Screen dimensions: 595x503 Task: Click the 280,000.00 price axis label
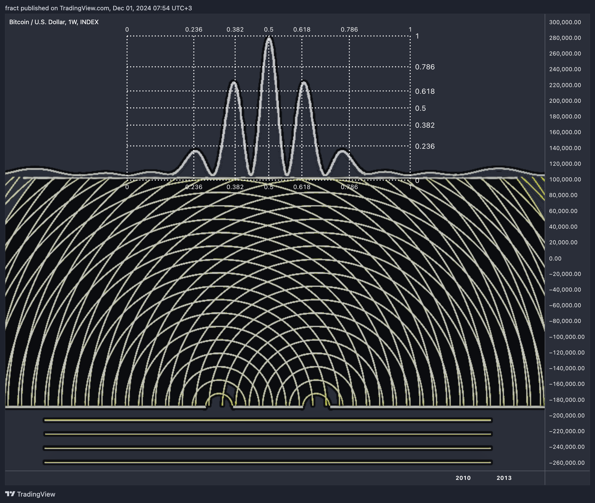(565, 38)
